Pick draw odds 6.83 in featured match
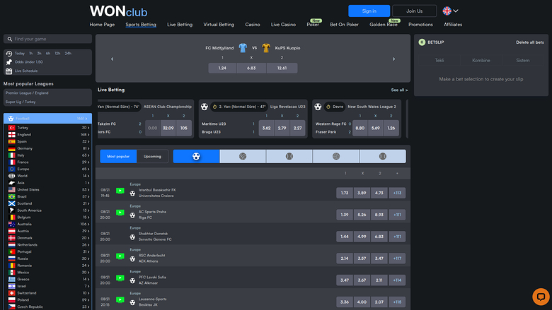The width and height of the screenshot is (552, 310). (x=251, y=68)
